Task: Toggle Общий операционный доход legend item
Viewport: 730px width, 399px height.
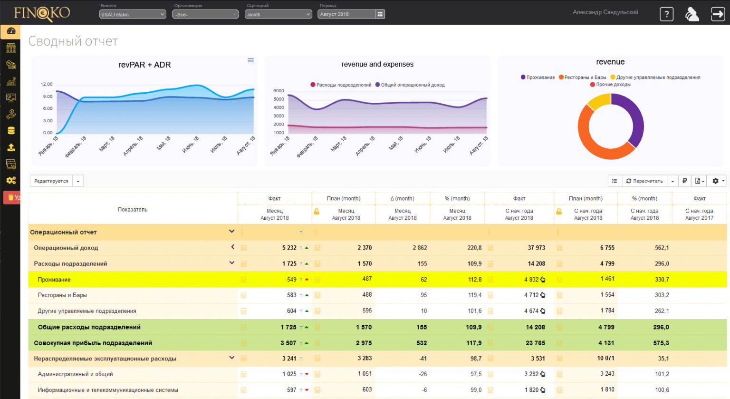Action: (410, 85)
